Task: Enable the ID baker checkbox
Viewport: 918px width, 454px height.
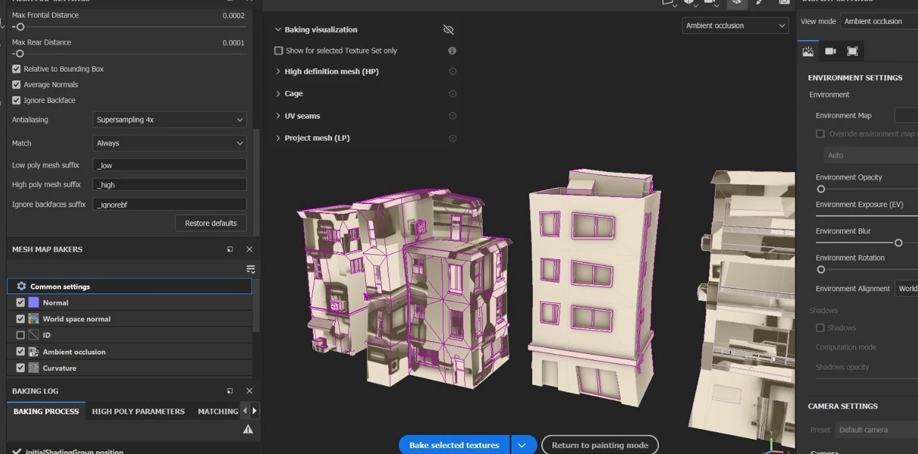Action: coord(21,335)
